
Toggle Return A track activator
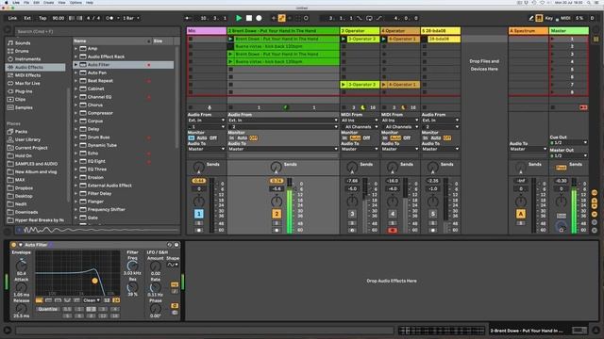(521, 214)
